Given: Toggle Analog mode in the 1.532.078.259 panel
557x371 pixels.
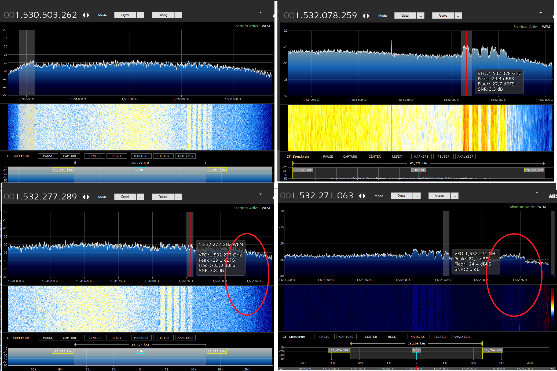Looking at the screenshot, I should (x=443, y=16).
